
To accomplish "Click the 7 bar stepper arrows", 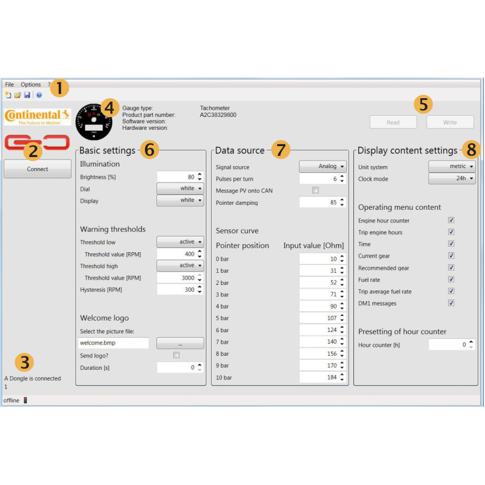I will click(x=342, y=341).
